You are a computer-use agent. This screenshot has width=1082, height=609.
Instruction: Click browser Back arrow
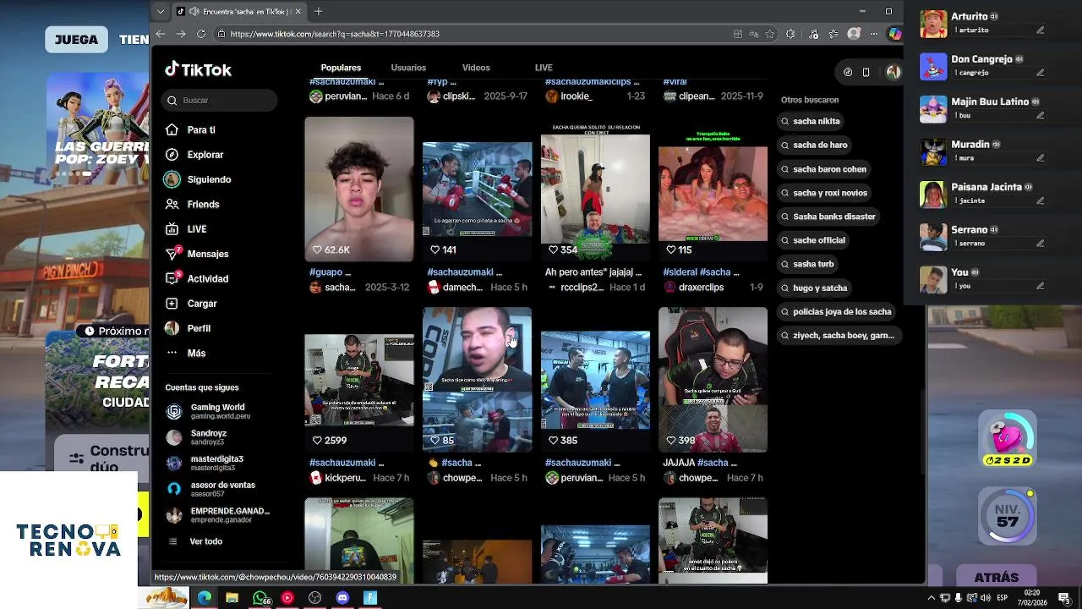pos(161,34)
